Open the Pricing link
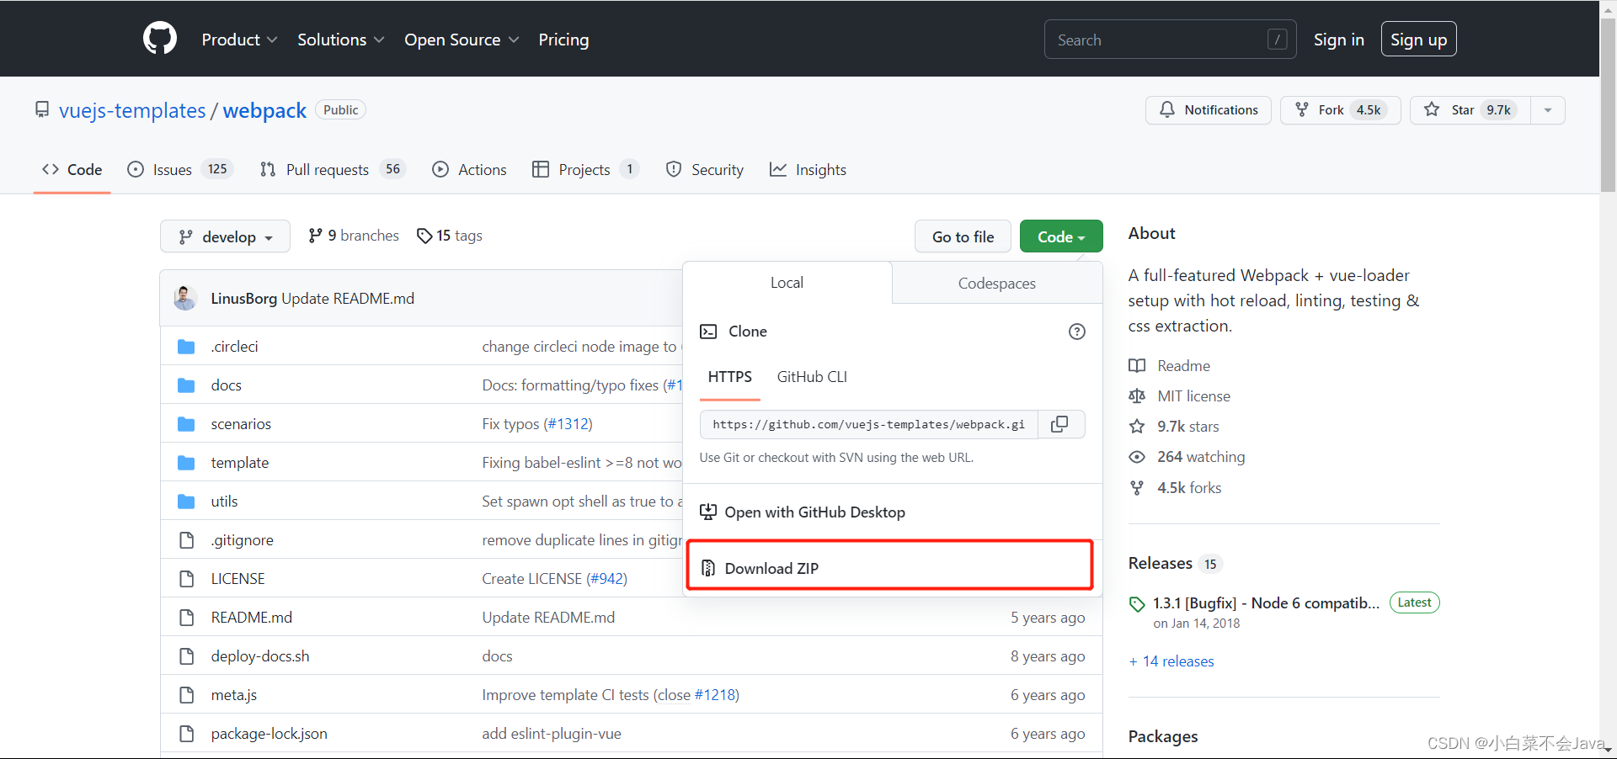 [x=563, y=40]
